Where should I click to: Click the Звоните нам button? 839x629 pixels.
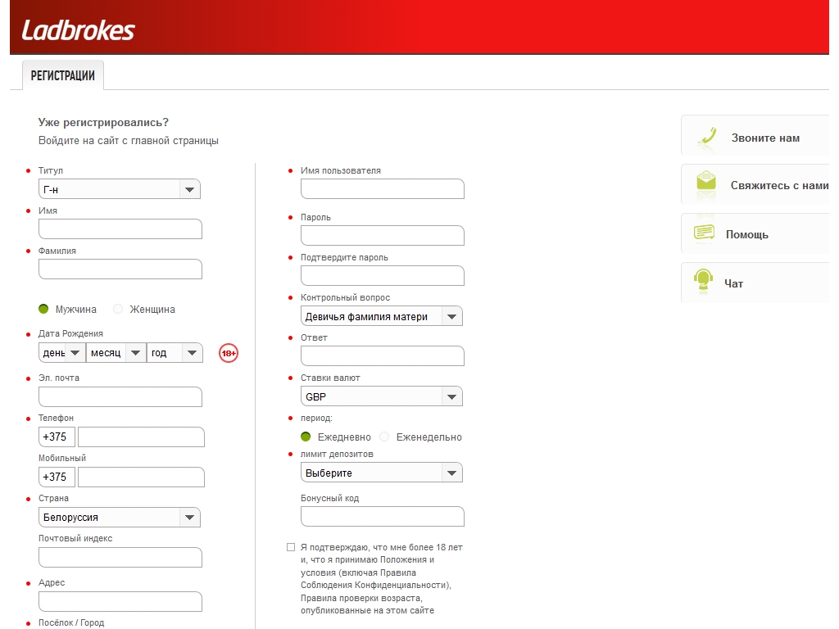point(765,138)
